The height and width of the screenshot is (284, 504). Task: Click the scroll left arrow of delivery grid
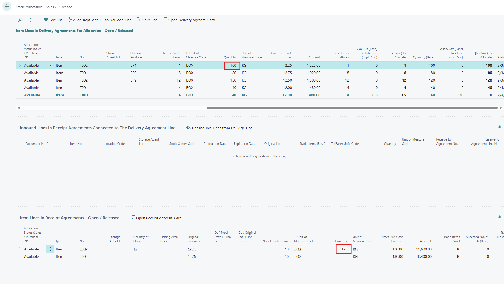point(19,108)
